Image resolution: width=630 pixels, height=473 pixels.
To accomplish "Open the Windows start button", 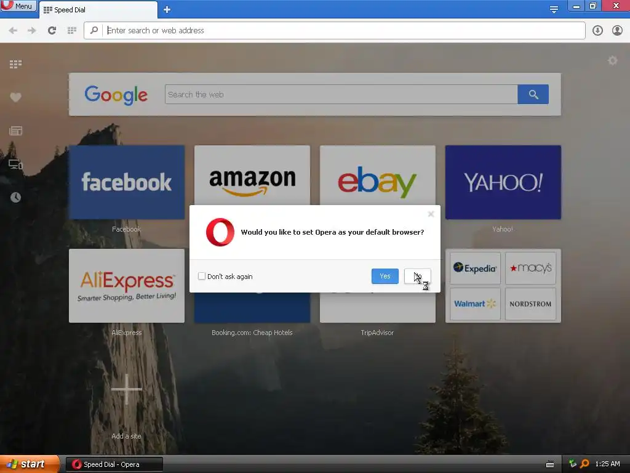I will [x=30, y=464].
